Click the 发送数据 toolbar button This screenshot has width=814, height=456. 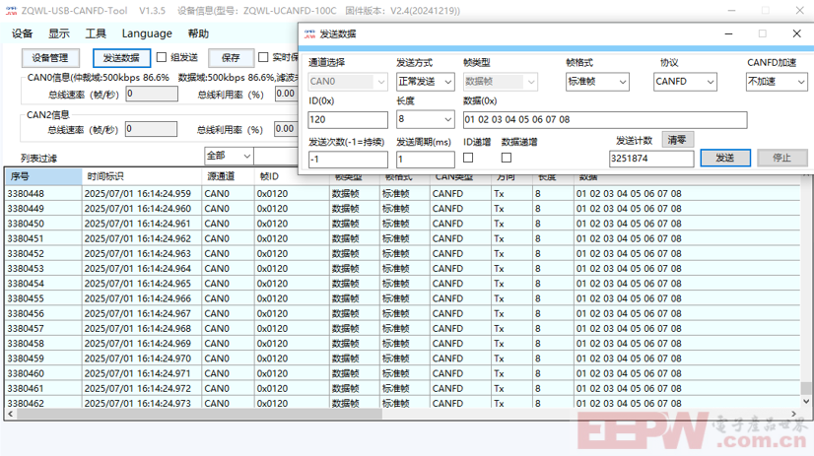point(121,57)
